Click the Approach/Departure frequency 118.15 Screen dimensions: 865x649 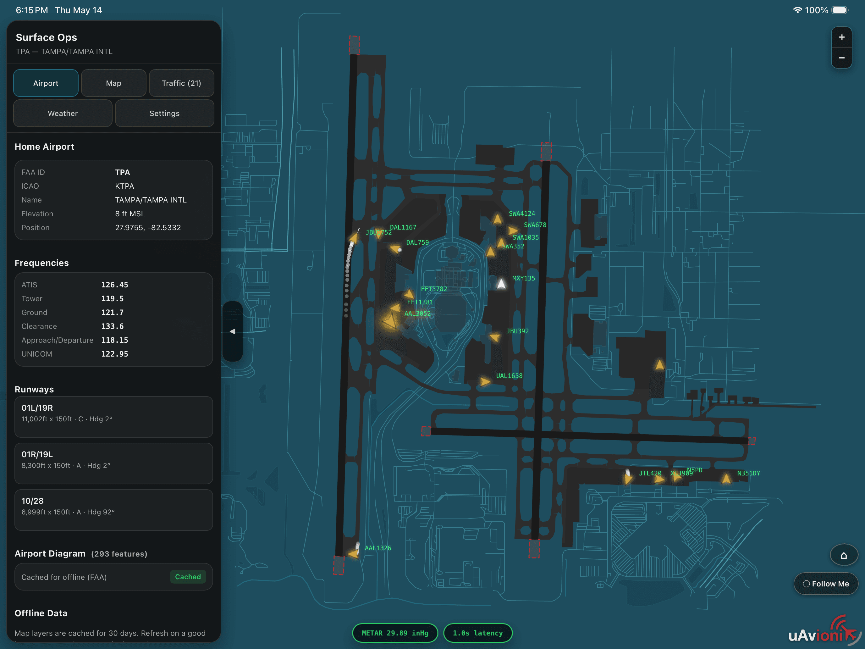(115, 340)
